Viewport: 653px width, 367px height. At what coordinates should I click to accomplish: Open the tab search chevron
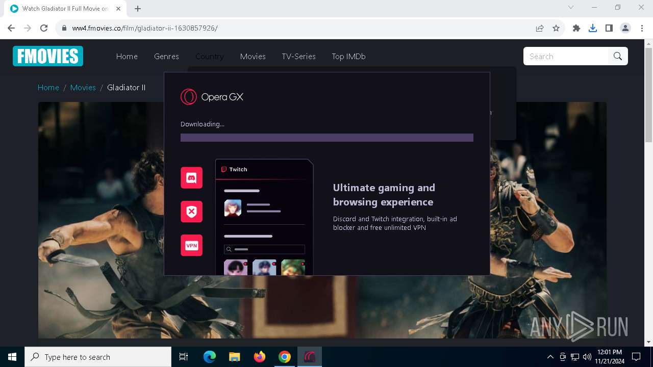click(x=571, y=8)
